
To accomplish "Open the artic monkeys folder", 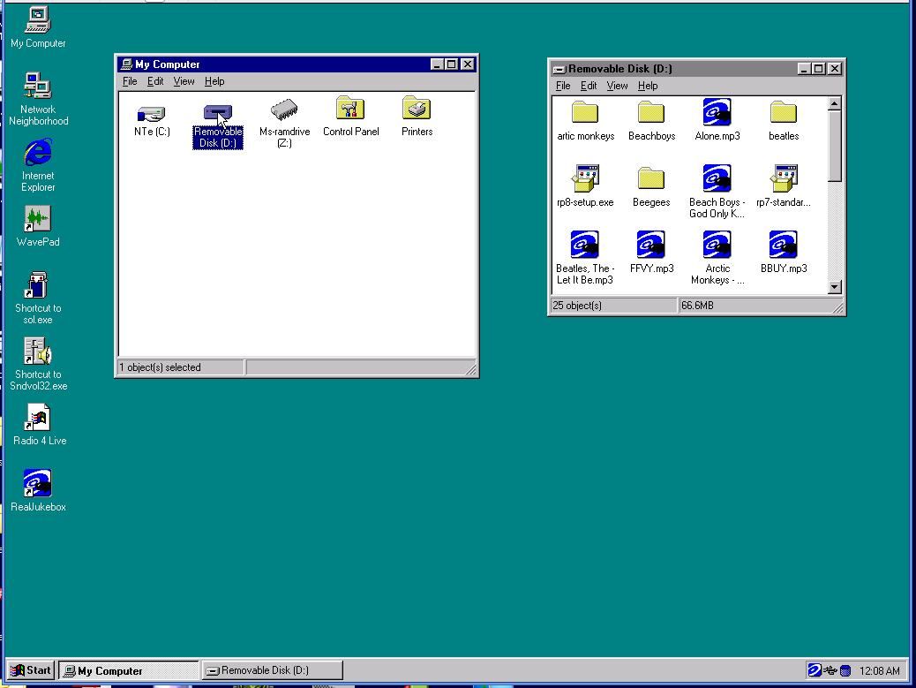I will click(x=585, y=110).
